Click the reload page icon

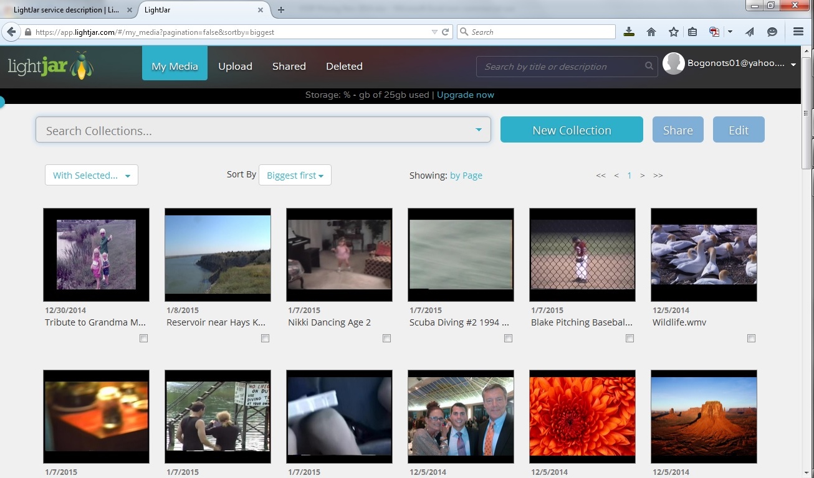point(446,32)
